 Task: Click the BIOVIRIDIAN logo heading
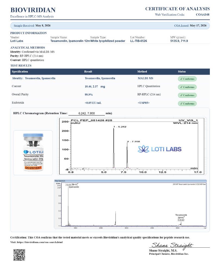point(33,10)
